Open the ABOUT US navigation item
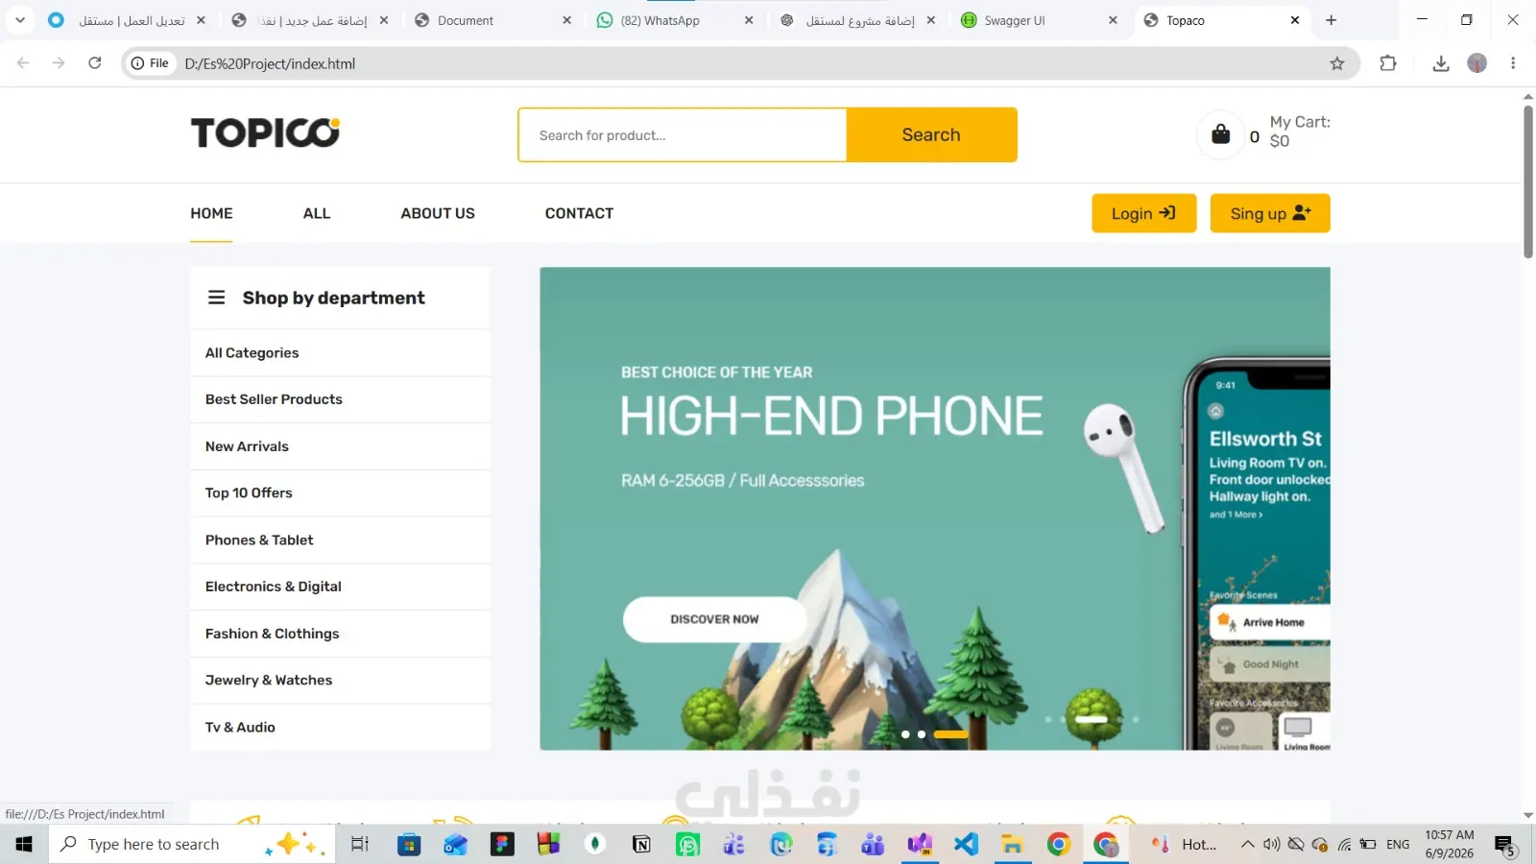The height and width of the screenshot is (864, 1536). (438, 213)
